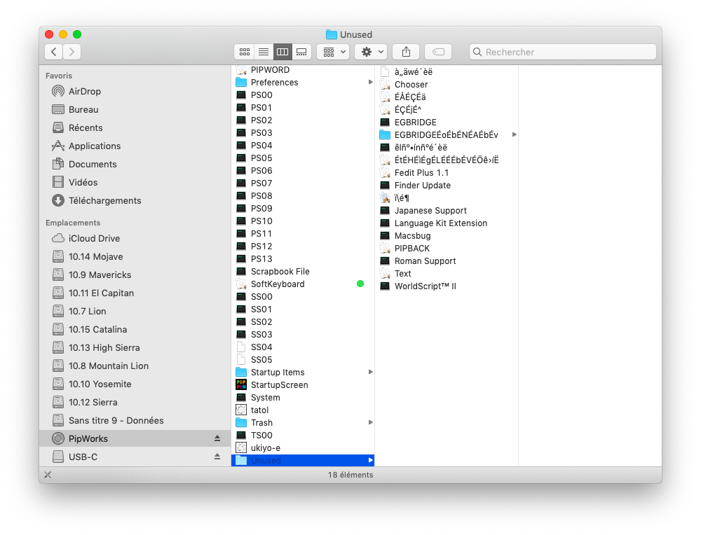Switch to gallery view
The image size is (701, 535).
pos(301,52)
